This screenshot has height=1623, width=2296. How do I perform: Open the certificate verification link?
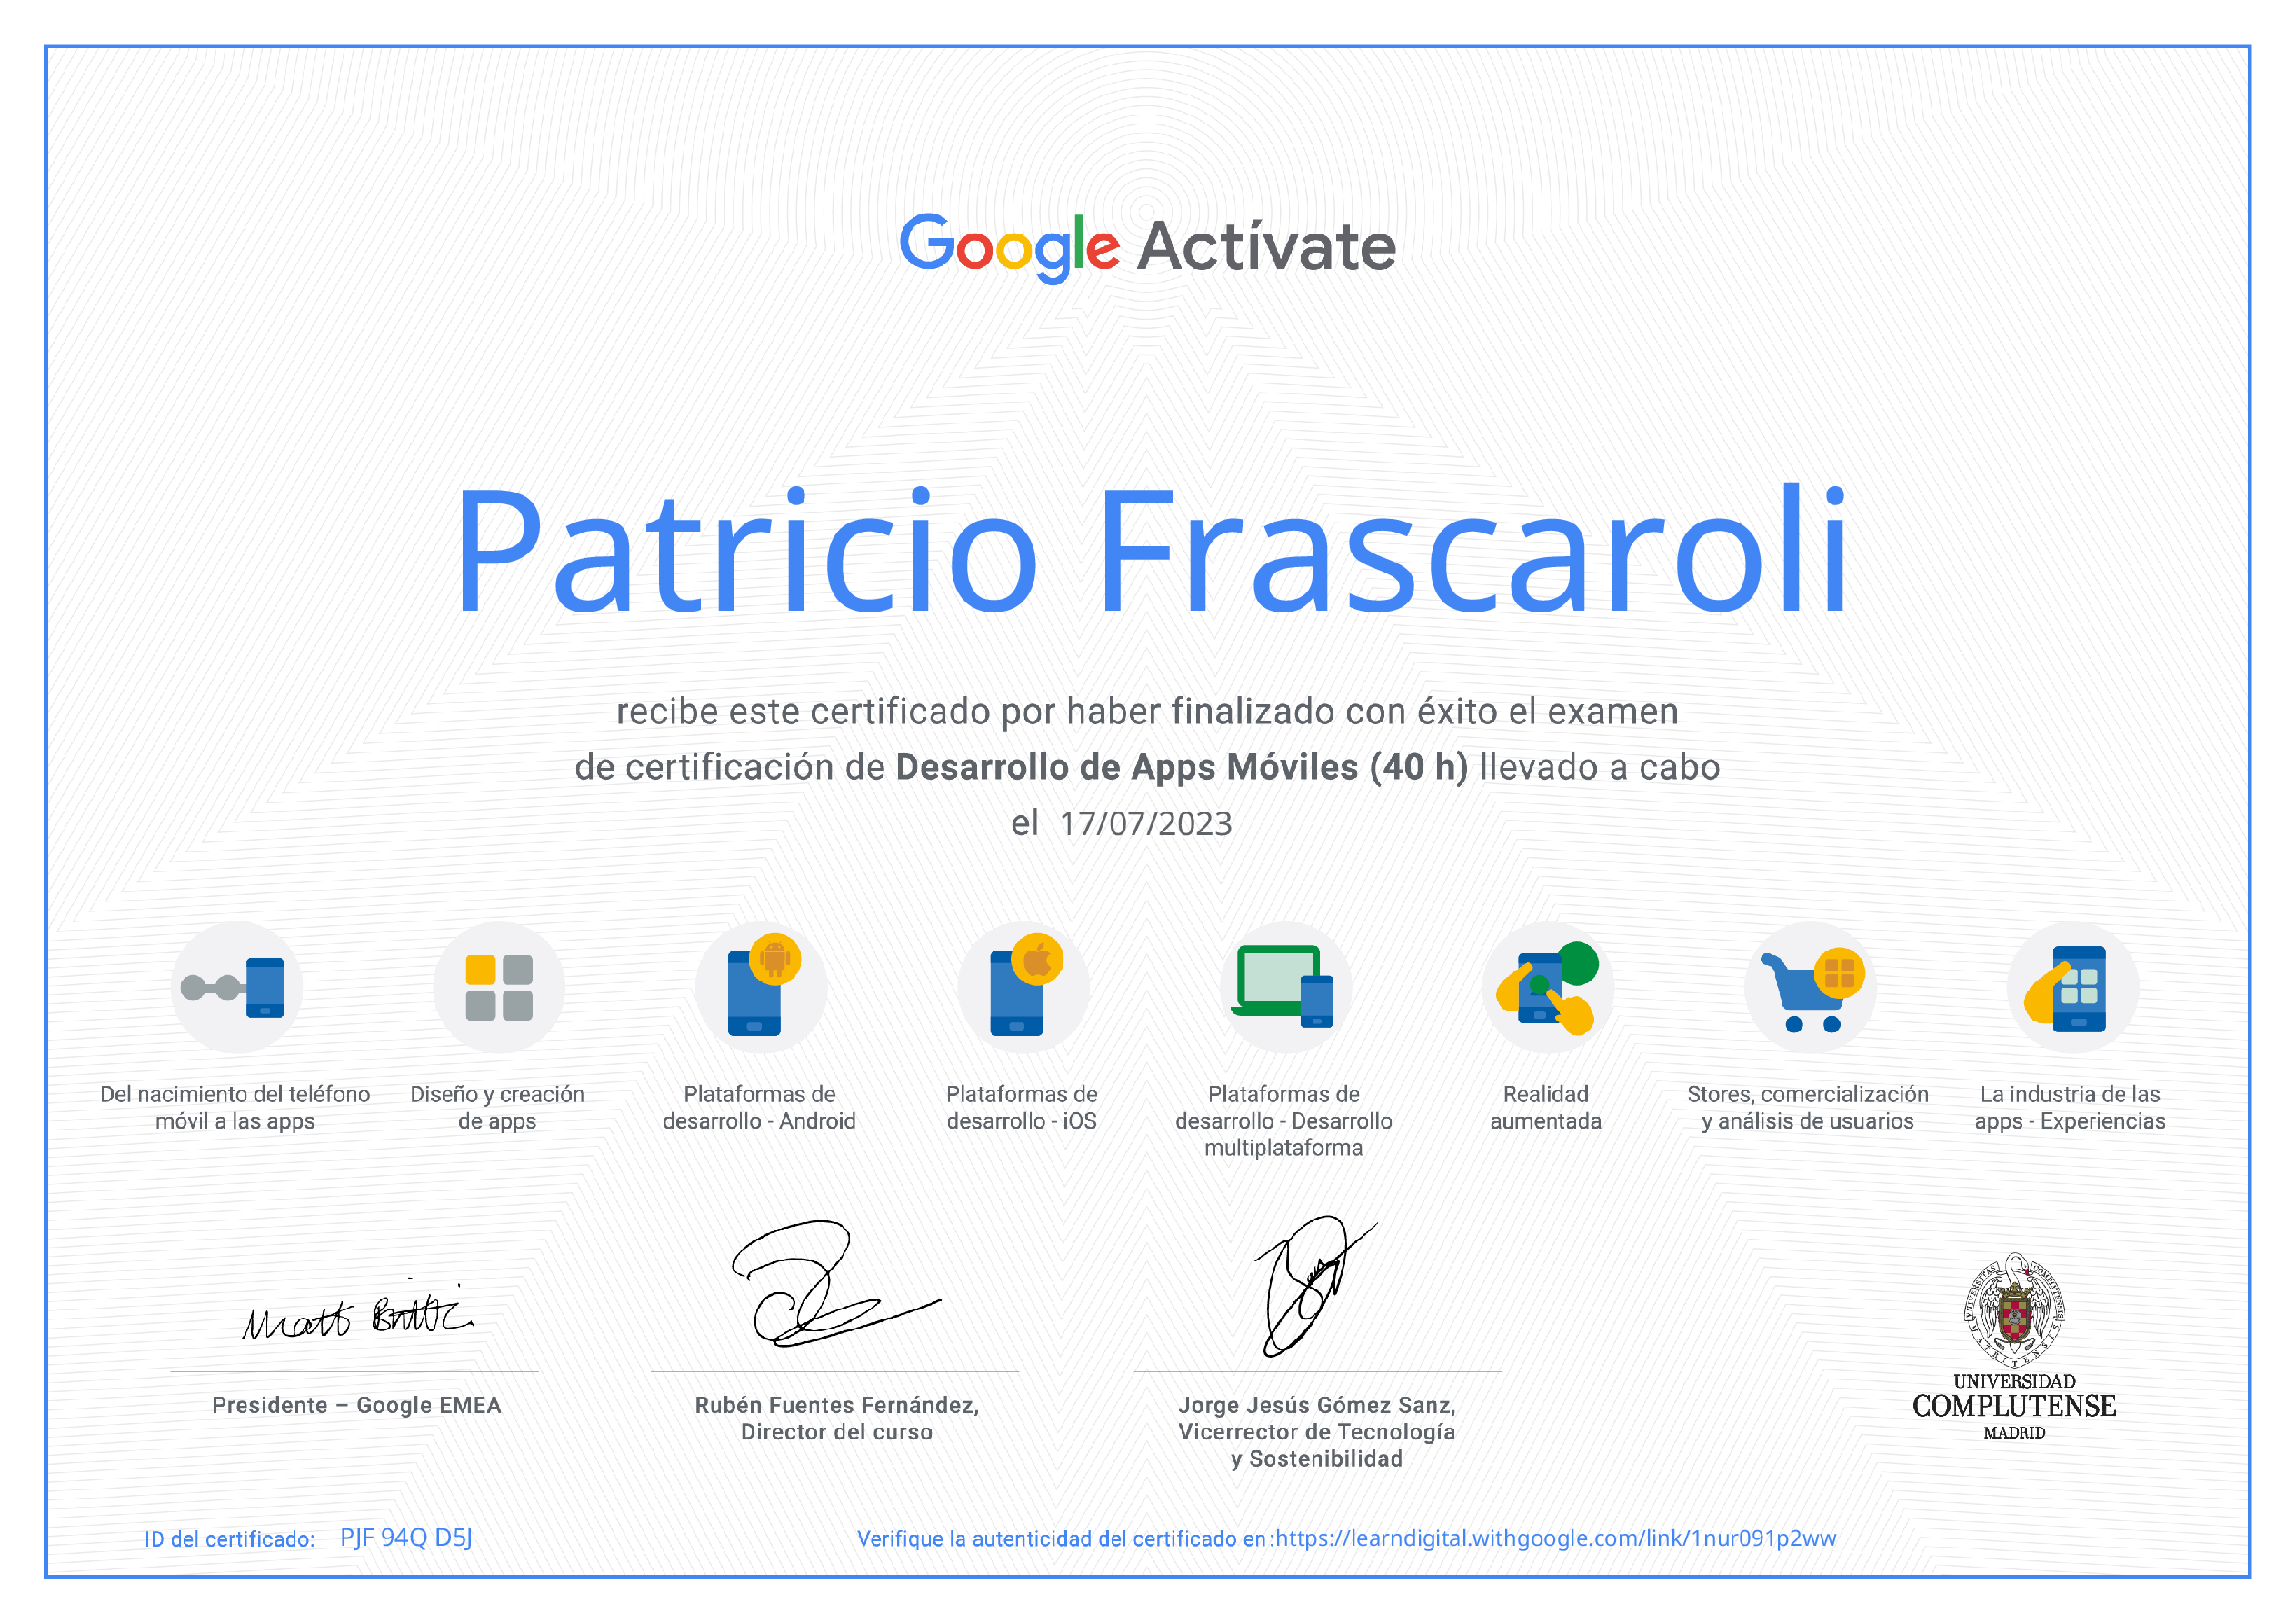point(1555,1539)
